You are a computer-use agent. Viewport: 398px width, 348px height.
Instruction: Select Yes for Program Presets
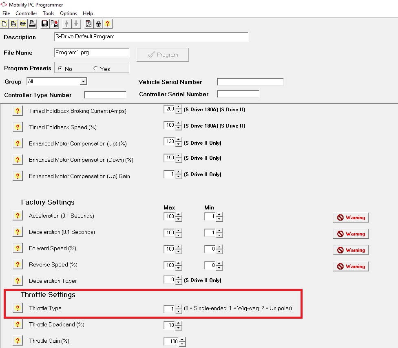tap(96, 68)
